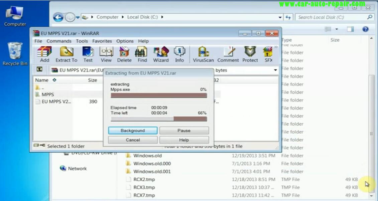Open the WinRAR address path dropdown
Image resolution: width=378 pixels, height=201 pixels.
(x=275, y=70)
